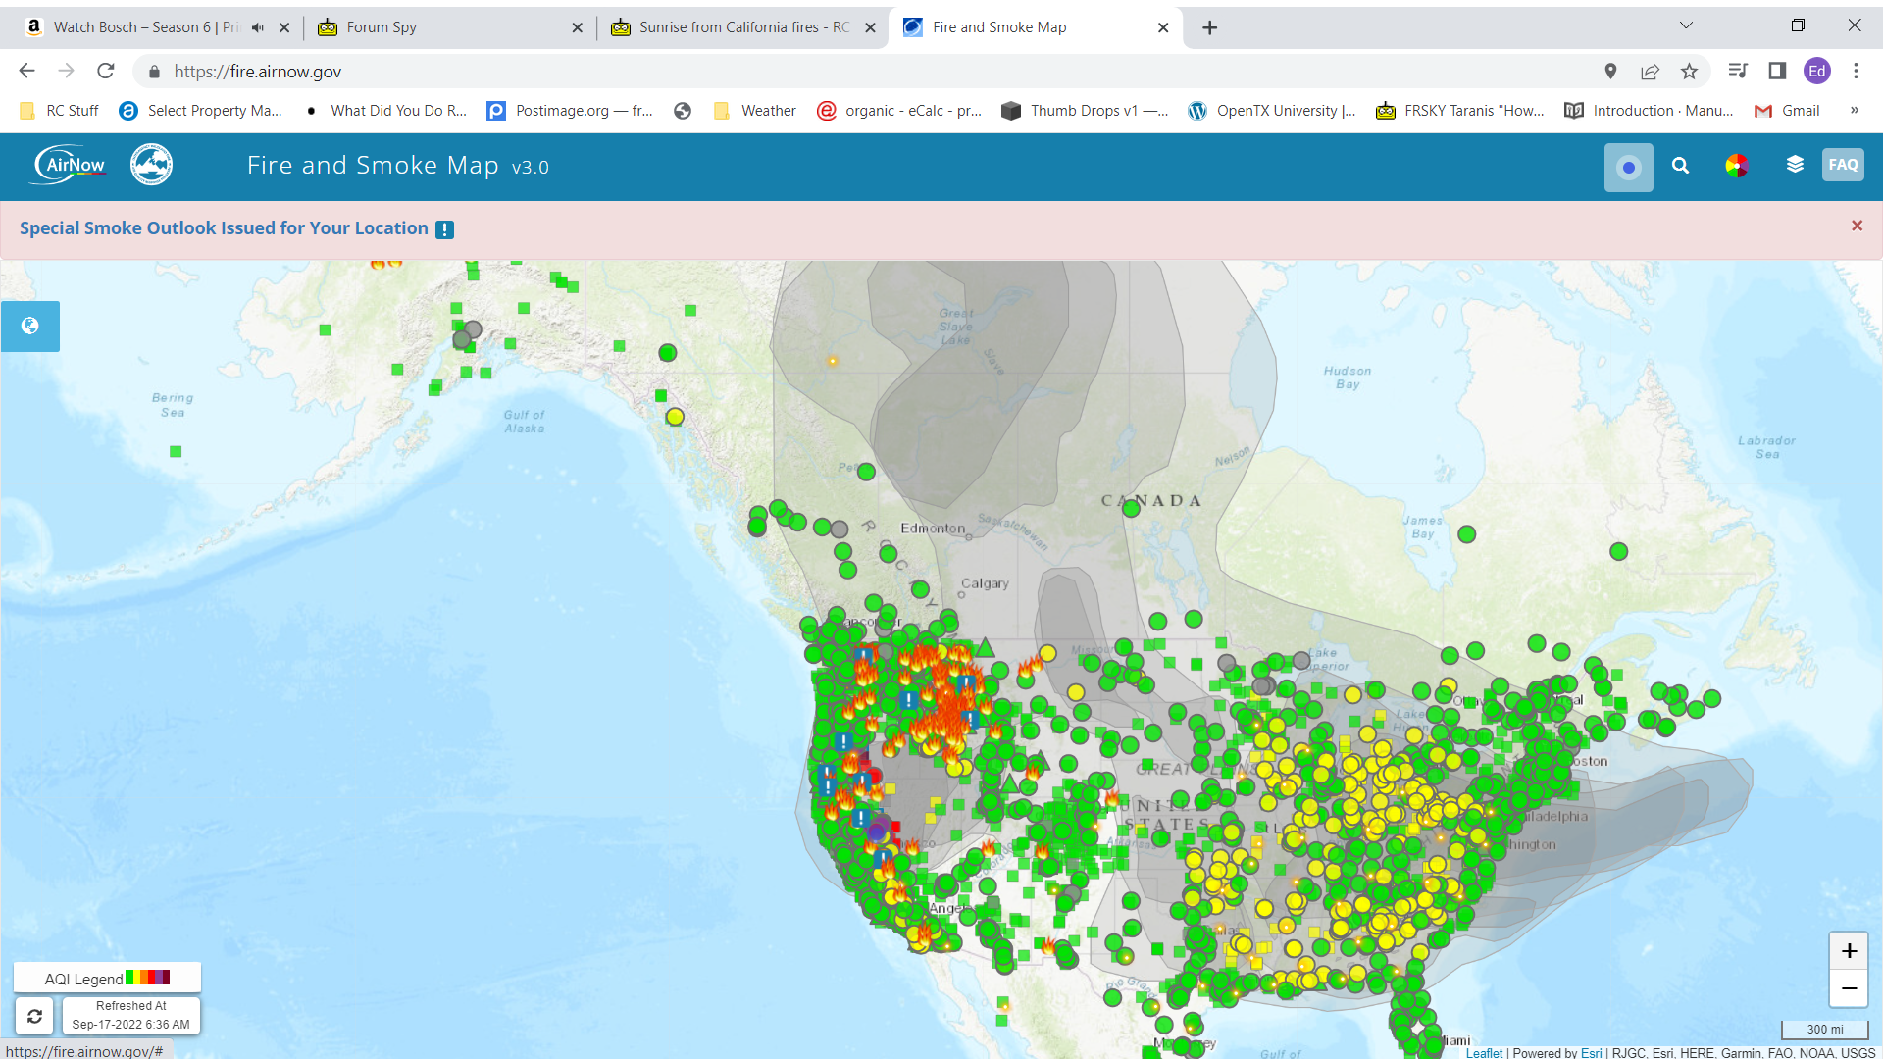
Task: Click the locate-me button in header
Action: (1628, 167)
